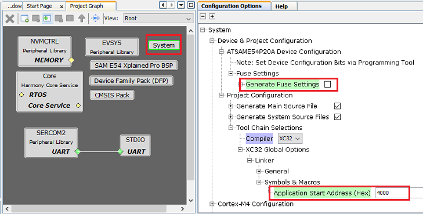Uncheck Generate System Source Files
The height and width of the screenshot is (214, 423).
pyautogui.click(x=337, y=117)
